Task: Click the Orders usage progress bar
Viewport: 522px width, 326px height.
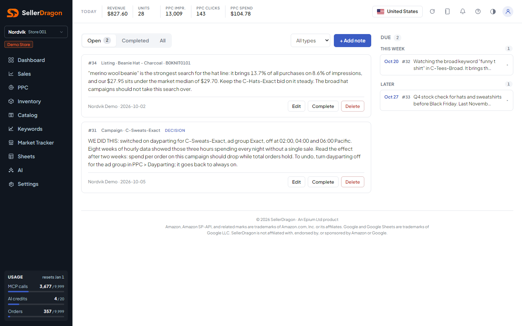Action: [36, 317]
